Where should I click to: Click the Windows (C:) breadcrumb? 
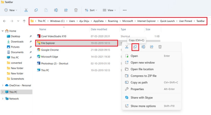57,21
